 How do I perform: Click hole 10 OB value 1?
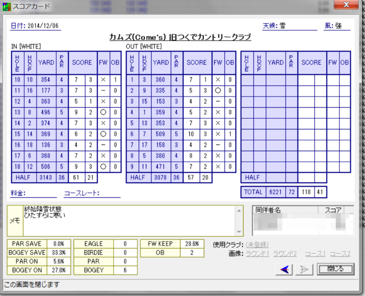pyautogui.click(x=115, y=80)
